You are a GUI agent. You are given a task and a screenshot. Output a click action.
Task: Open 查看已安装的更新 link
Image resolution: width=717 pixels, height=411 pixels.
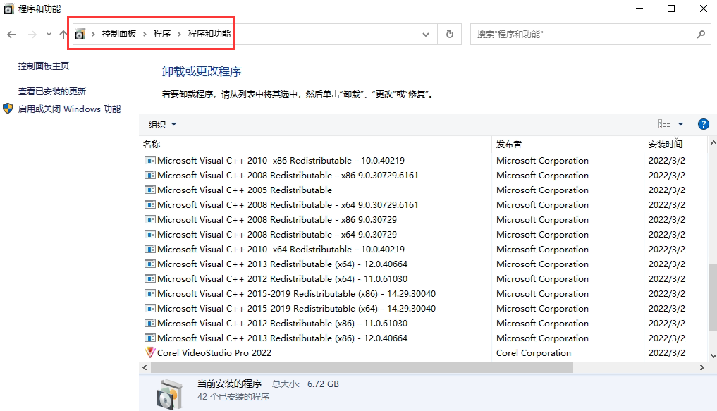(52, 91)
